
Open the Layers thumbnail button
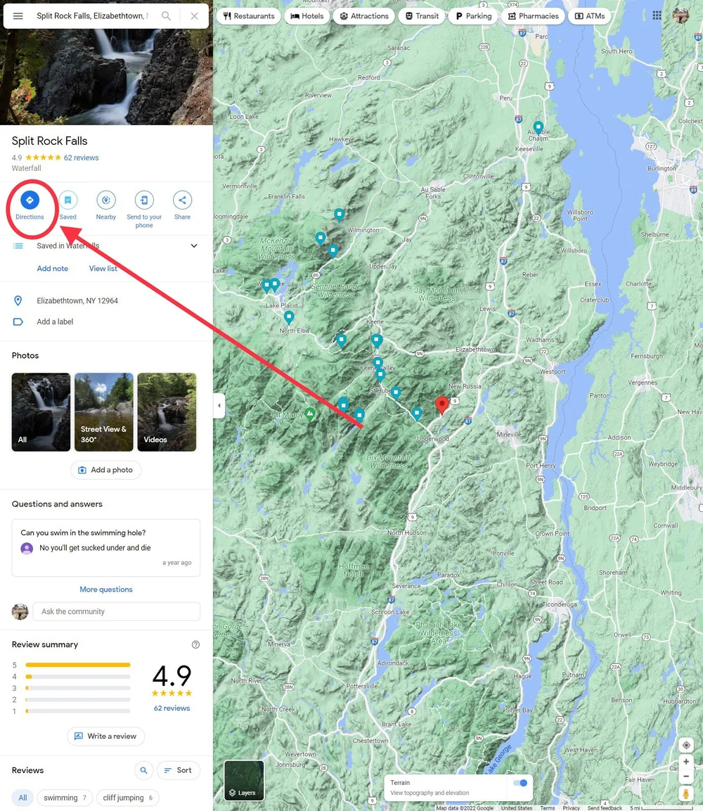coord(244,781)
